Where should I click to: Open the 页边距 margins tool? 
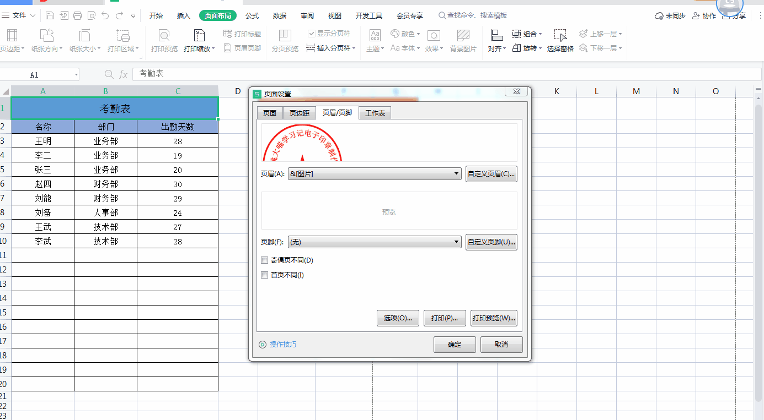[x=12, y=41]
